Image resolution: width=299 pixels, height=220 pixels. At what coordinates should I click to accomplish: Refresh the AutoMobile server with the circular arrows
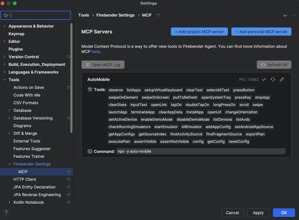(x=273, y=79)
